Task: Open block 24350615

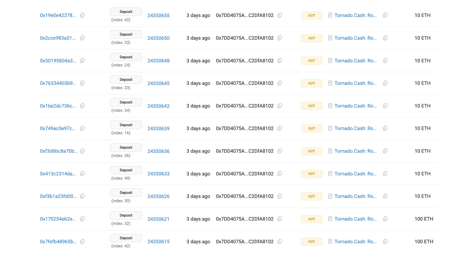Action: 159,242
